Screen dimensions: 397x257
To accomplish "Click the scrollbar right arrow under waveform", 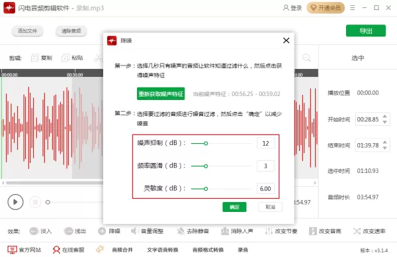I will [315, 183].
